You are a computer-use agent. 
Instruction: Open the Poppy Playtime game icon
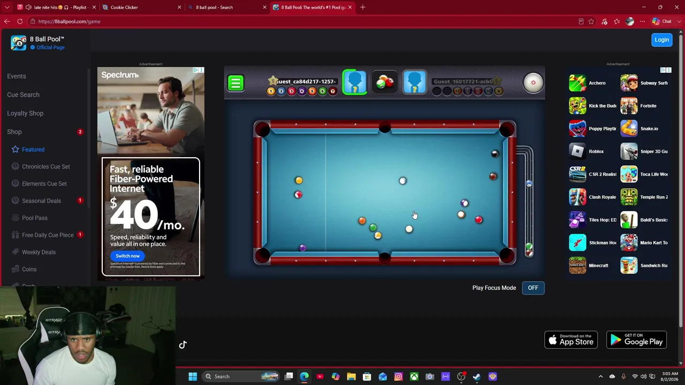click(x=577, y=128)
